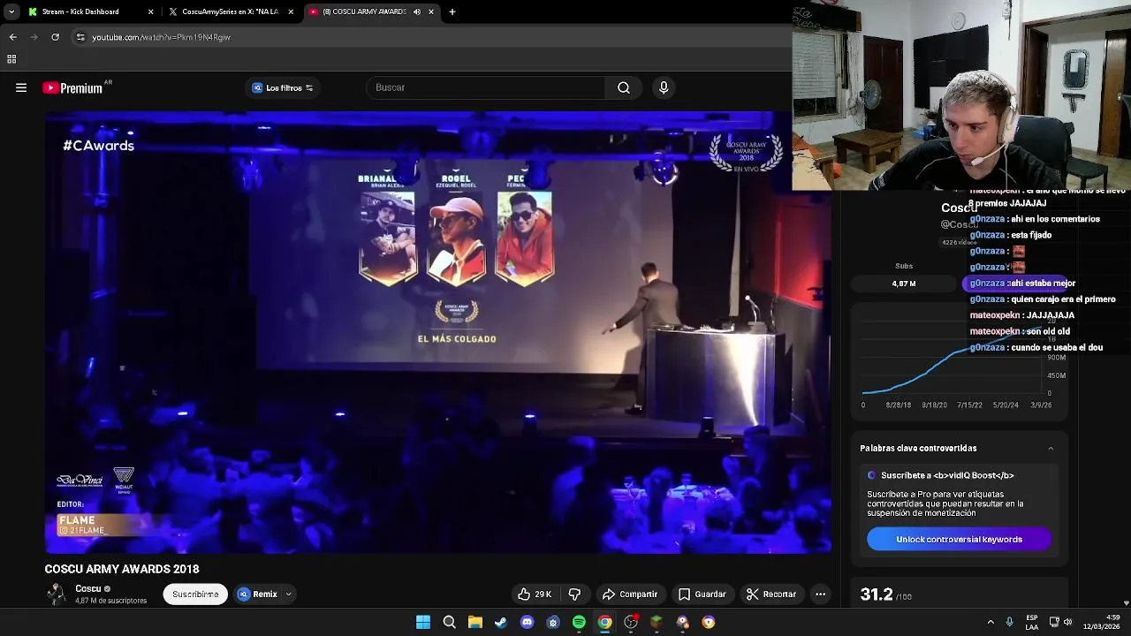Open Spotify from the taskbar
The height and width of the screenshot is (636, 1131).
579,622
